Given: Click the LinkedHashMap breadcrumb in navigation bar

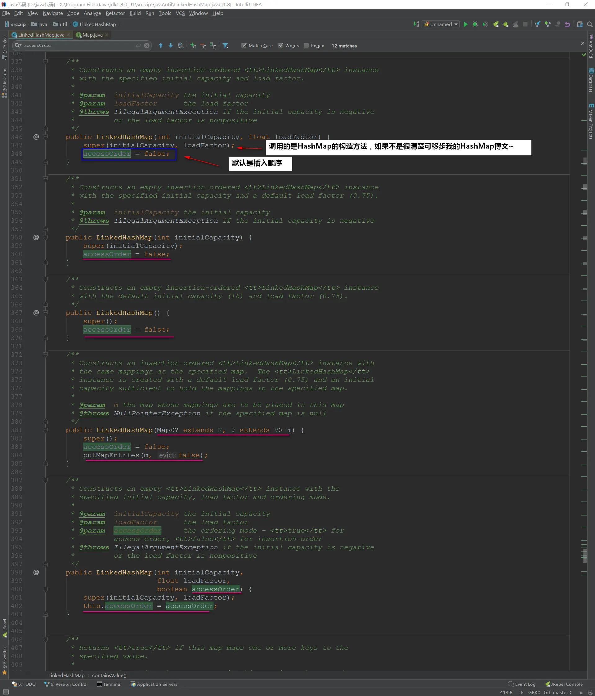Looking at the screenshot, I should [x=94, y=24].
